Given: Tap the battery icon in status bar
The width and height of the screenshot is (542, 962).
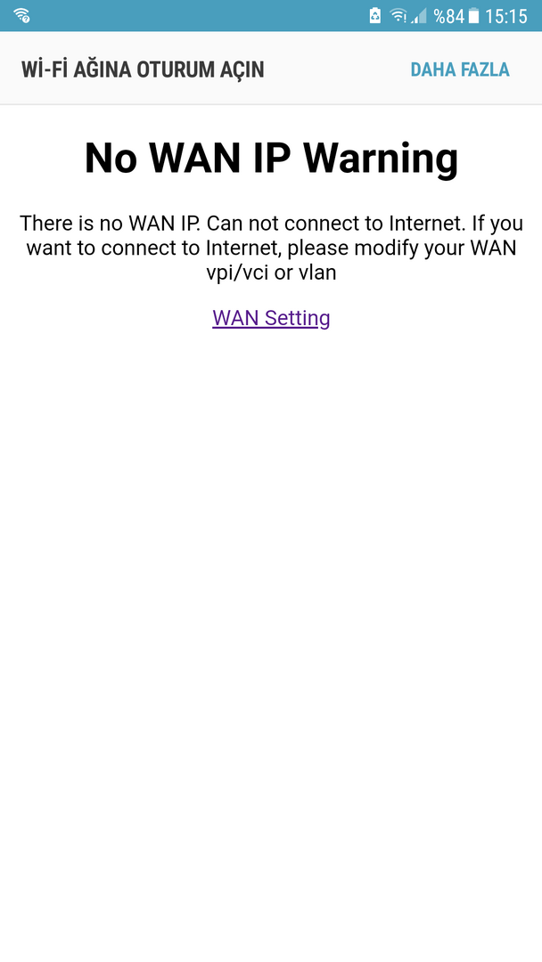Looking at the screenshot, I should [473, 15].
